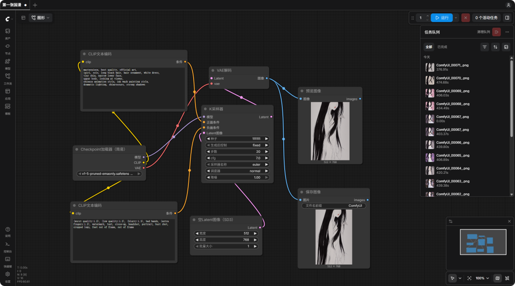
Task: Click the 运行 run button
Action: pos(442,18)
